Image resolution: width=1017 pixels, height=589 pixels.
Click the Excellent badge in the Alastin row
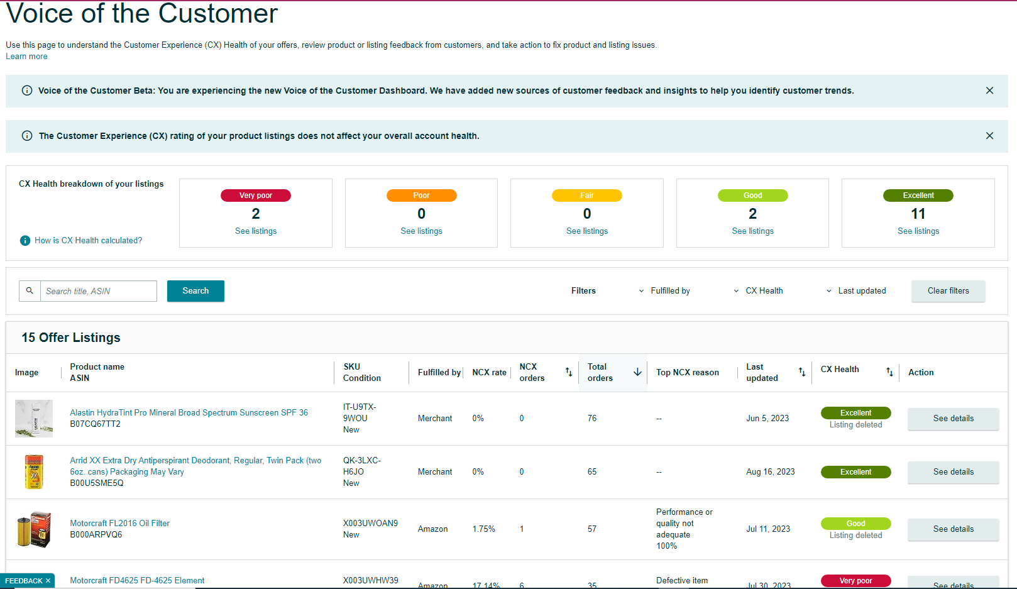tap(856, 413)
